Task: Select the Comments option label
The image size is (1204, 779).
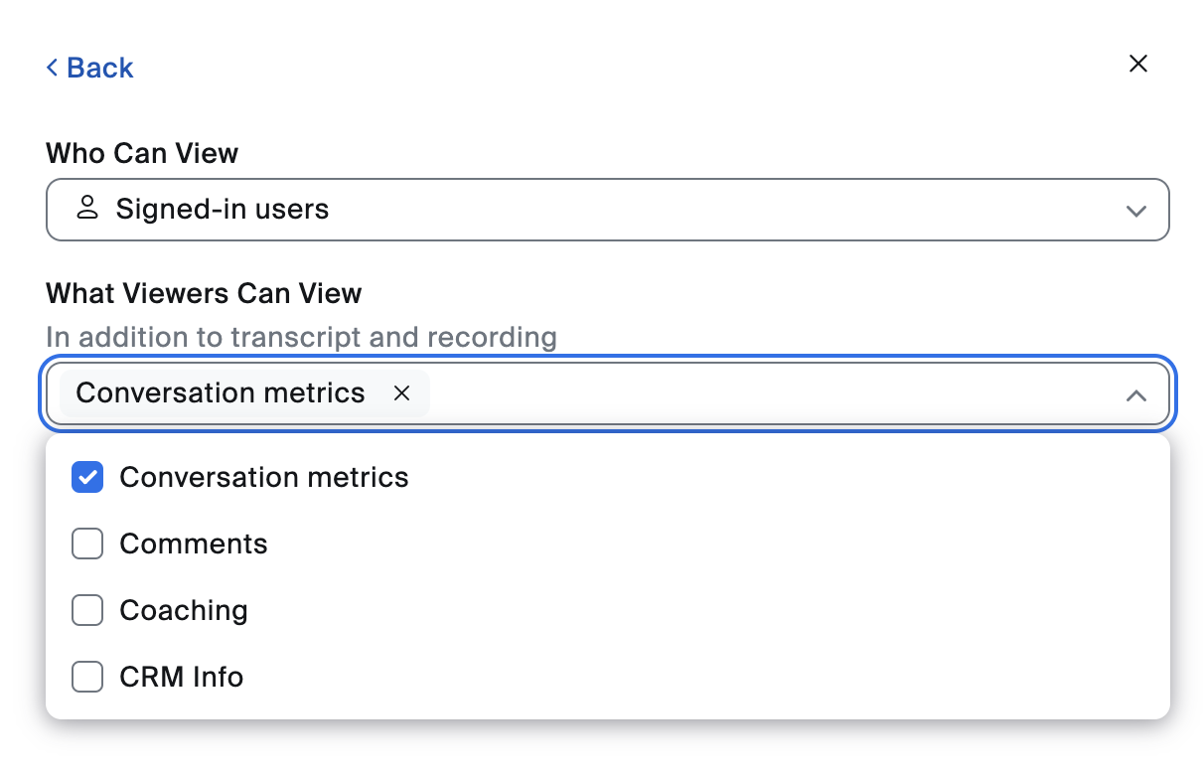Action: 194,545
